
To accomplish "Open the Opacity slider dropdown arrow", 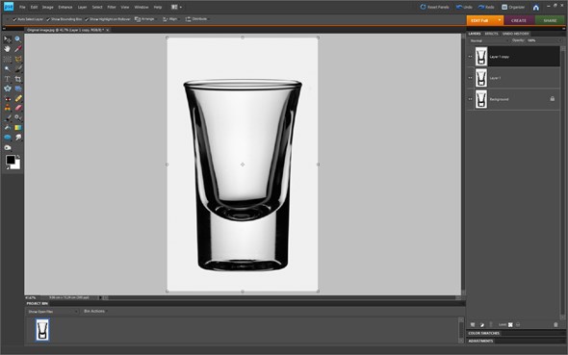I will [x=559, y=40].
